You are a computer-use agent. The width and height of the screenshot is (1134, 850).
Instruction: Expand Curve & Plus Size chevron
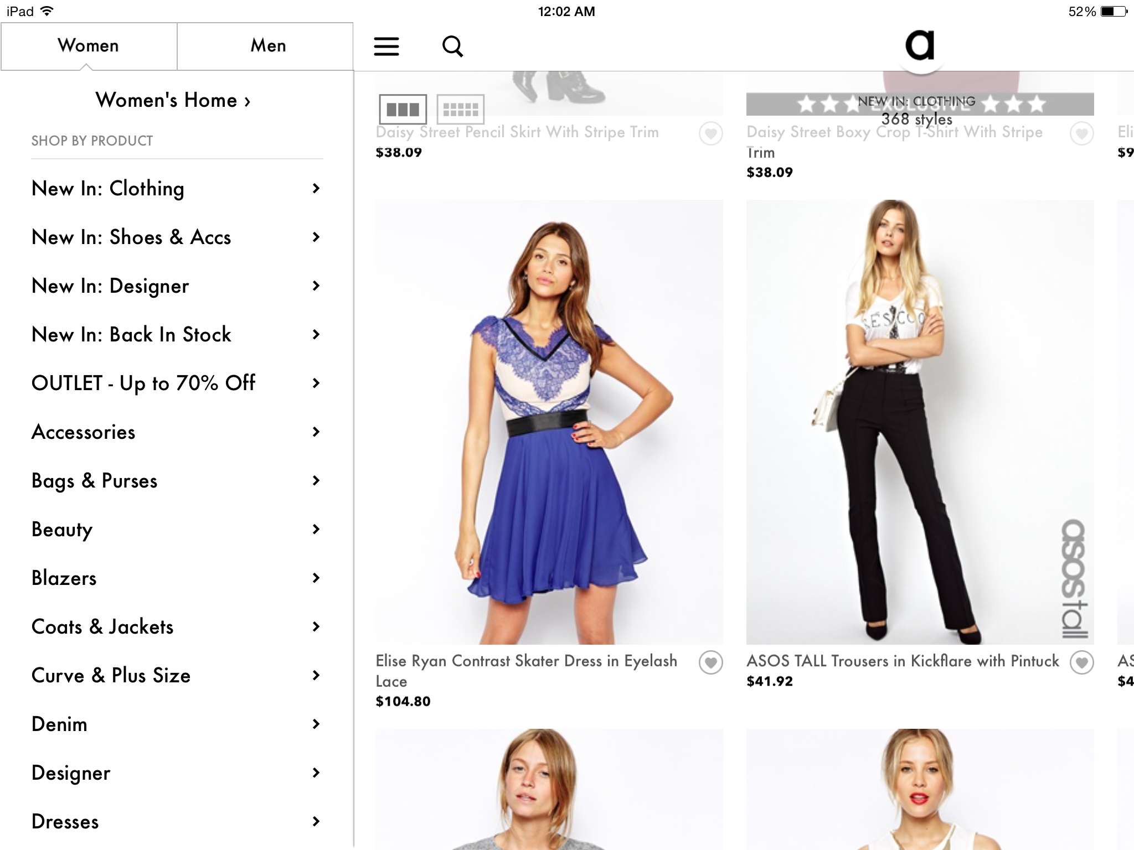(x=316, y=676)
